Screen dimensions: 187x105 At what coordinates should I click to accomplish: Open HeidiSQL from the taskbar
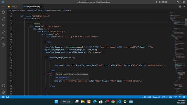[x=125, y=102]
